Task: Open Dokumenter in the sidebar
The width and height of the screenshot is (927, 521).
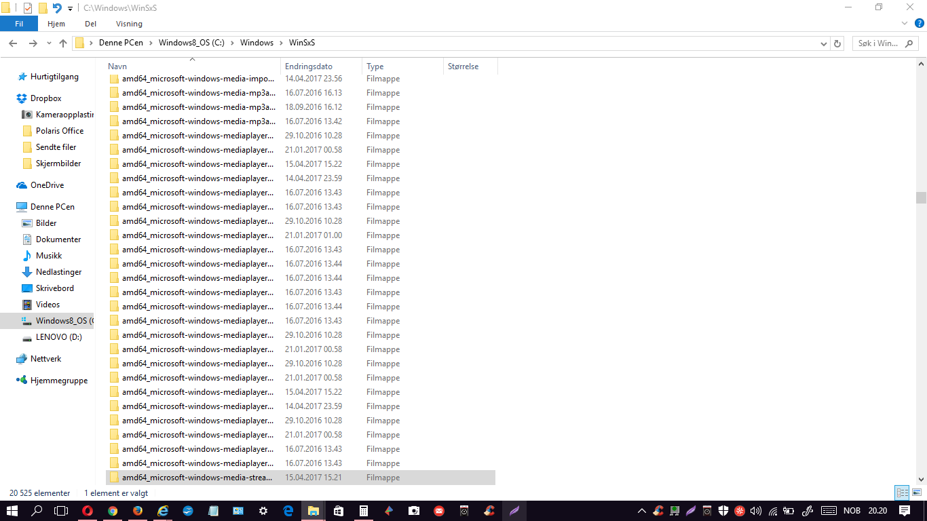Action: click(52, 239)
